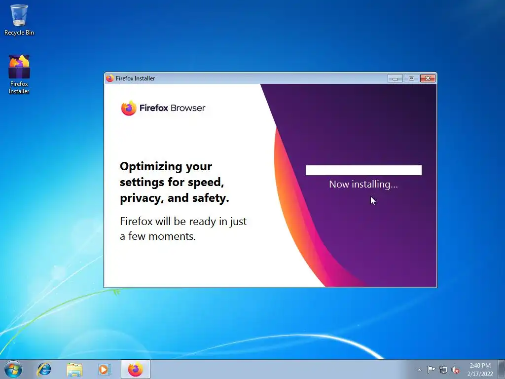505x379 pixels.
Task: Click the Firefox Browser logo in installer
Action: pyautogui.click(x=163, y=108)
